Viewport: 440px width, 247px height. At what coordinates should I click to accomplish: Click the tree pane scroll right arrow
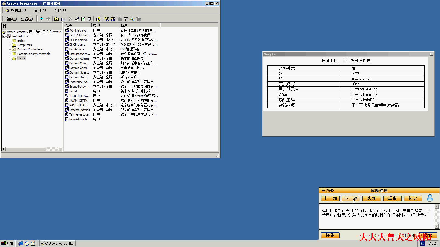[x=60, y=149]
